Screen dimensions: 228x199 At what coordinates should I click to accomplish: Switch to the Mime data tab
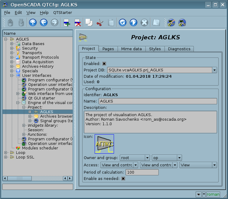coord(132,49)
